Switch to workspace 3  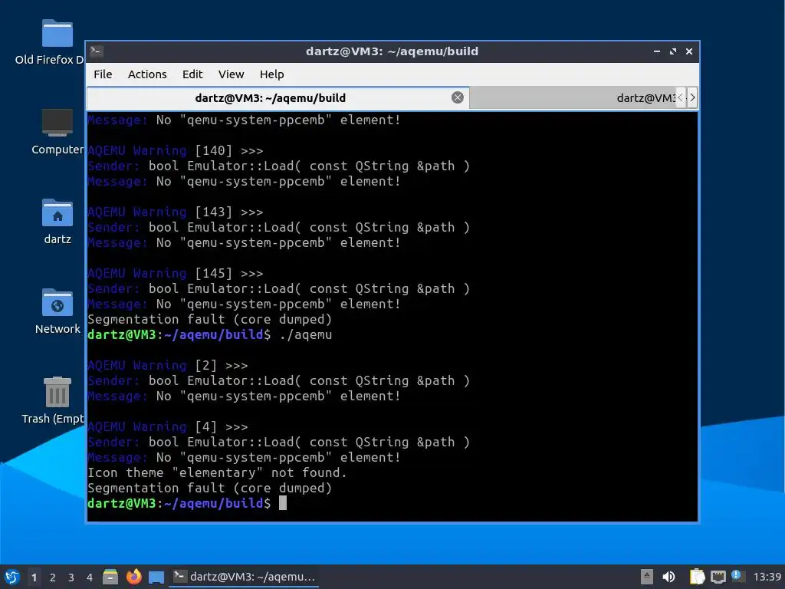tap(71, 577)
